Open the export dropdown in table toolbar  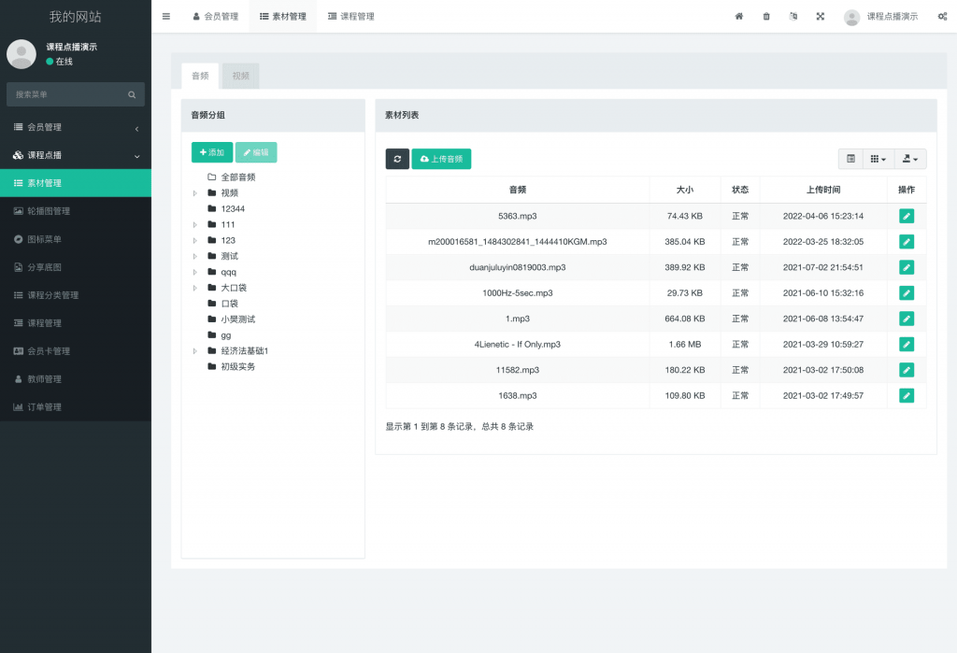909,159
